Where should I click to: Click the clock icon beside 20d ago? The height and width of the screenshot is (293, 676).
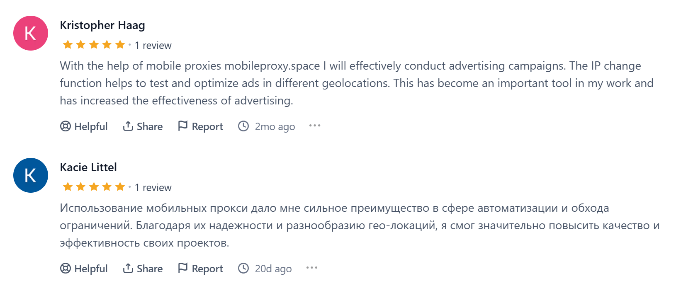(x=243, y=268)
